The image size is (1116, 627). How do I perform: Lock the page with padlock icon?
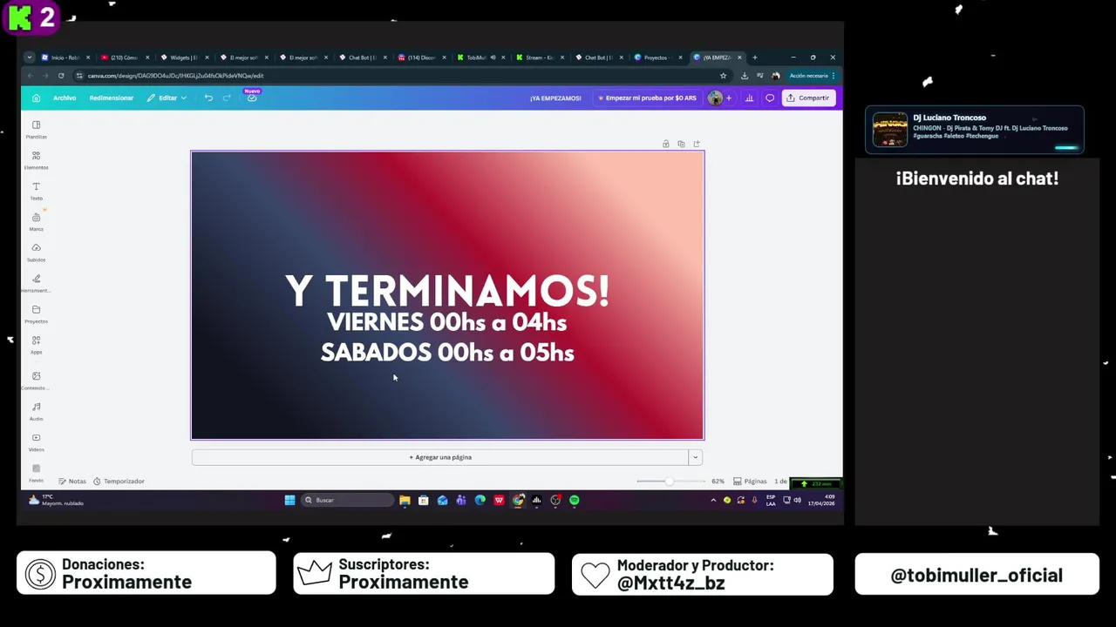(x=665, y=144)
